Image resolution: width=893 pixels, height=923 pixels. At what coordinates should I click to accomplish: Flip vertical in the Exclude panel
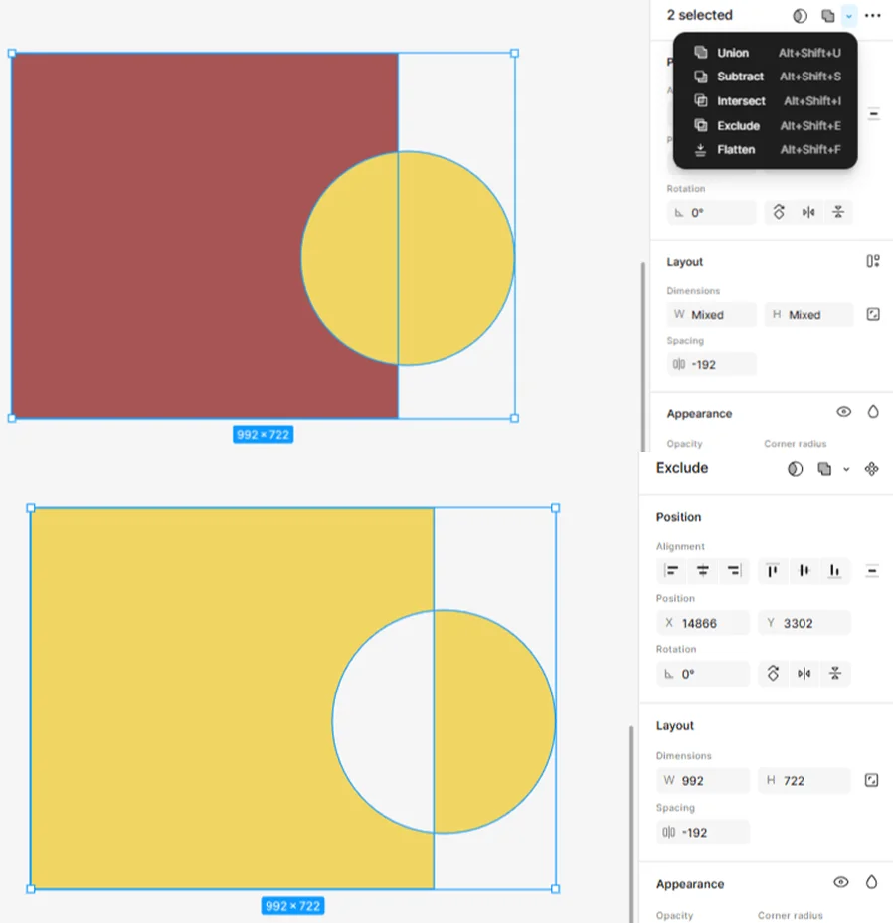click(835, 673)
